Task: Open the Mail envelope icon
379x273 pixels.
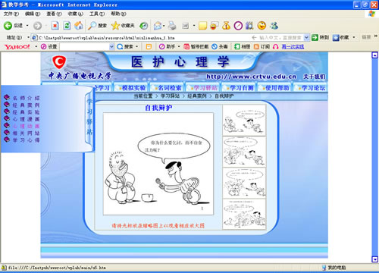Action: (158, 26)
